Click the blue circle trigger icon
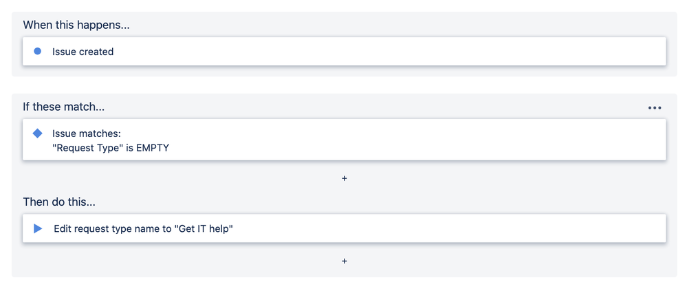Viewport: 687px width, 289px height. point(38,52)
